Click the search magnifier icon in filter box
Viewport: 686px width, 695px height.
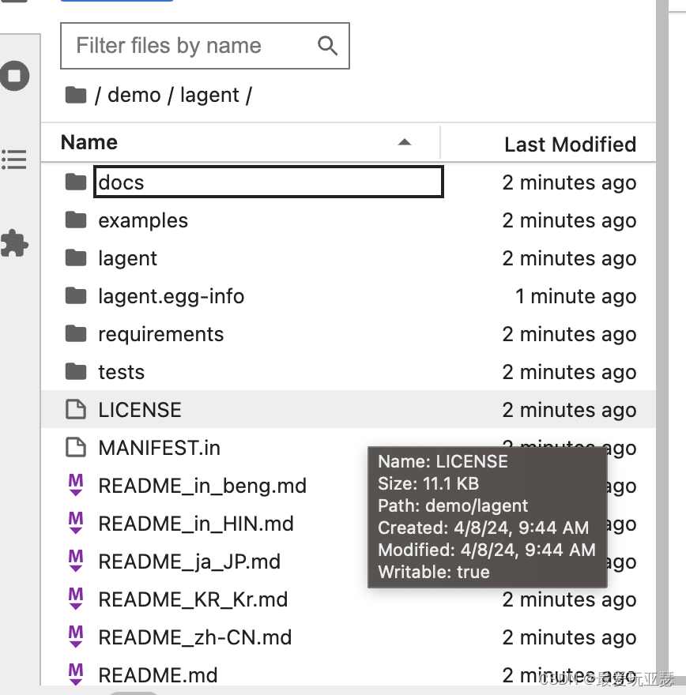point(328,46)
